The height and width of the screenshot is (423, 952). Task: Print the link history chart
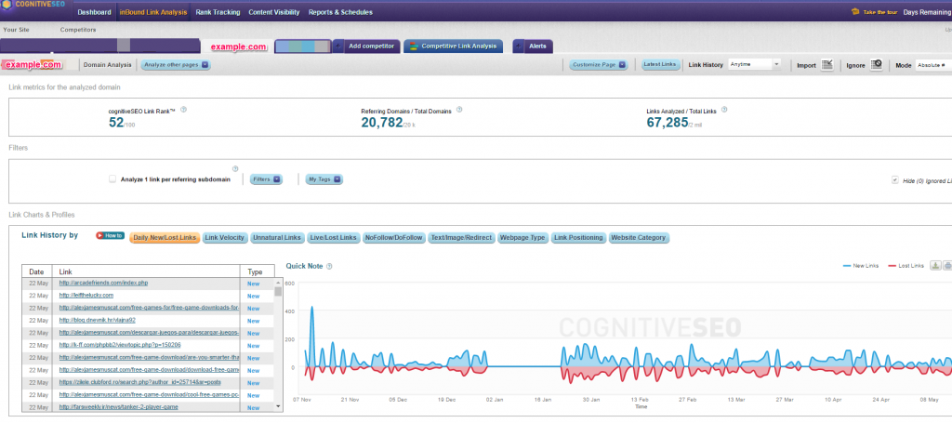tap(947, 266)
